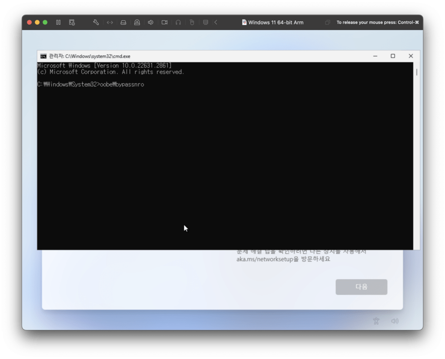Click the hard disk device icon
The image size is (445, 359).
(x=123, y=22)
